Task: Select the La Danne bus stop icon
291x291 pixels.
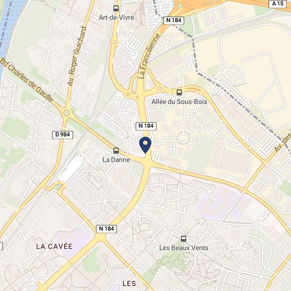Action: [116, 150]
